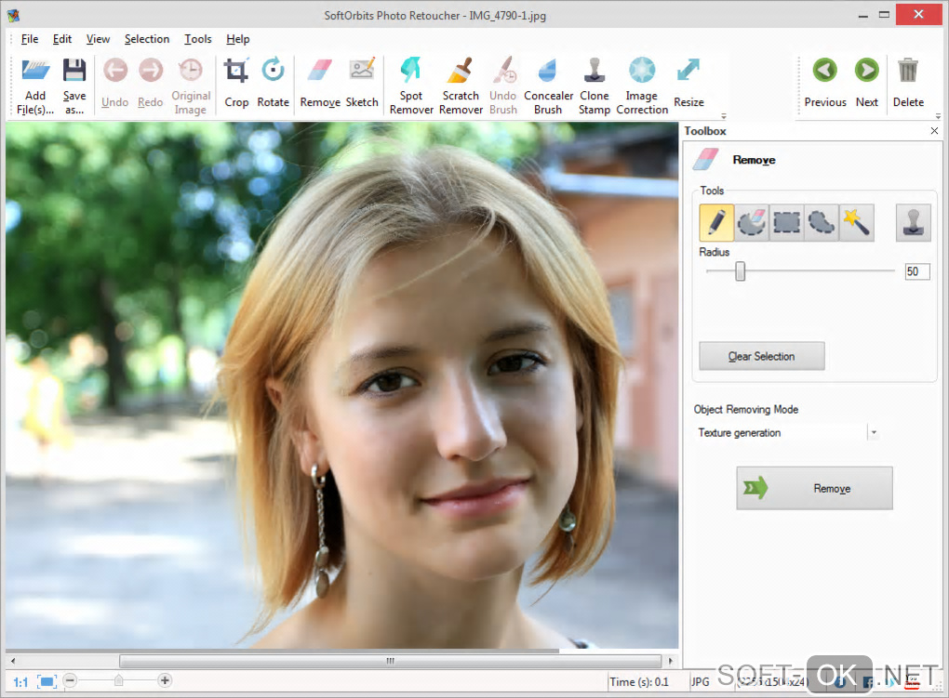Click the Radius slider handle

[741, 271]
